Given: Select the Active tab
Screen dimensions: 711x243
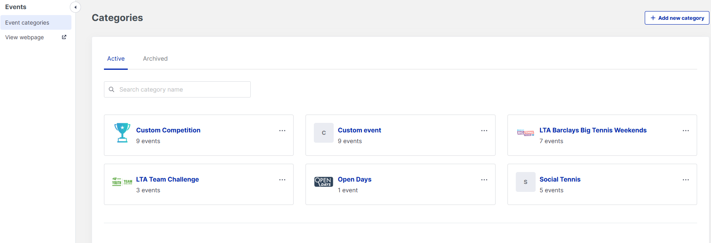Looking at the screenshot, I should 116,59.
